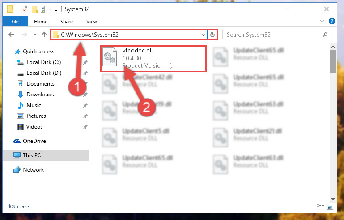Screen dimensions: 344x220
Task: Open the Share ribbon tab
Action: [67, 22]
